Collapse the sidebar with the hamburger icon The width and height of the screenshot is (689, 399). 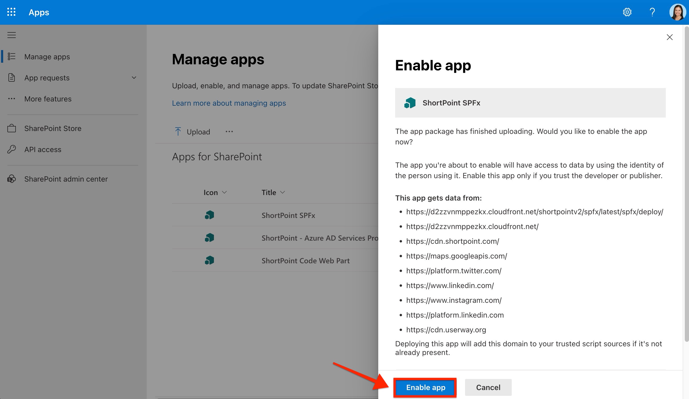12,35
